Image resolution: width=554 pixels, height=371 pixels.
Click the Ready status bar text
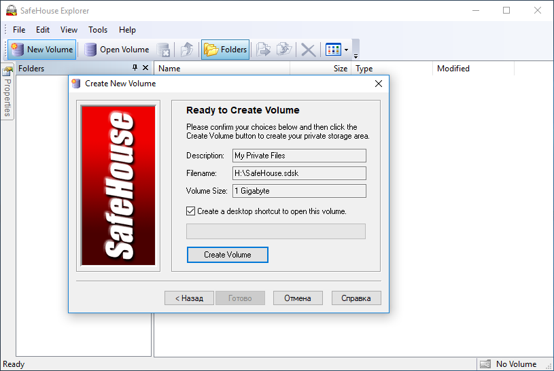tap(14, 364)
